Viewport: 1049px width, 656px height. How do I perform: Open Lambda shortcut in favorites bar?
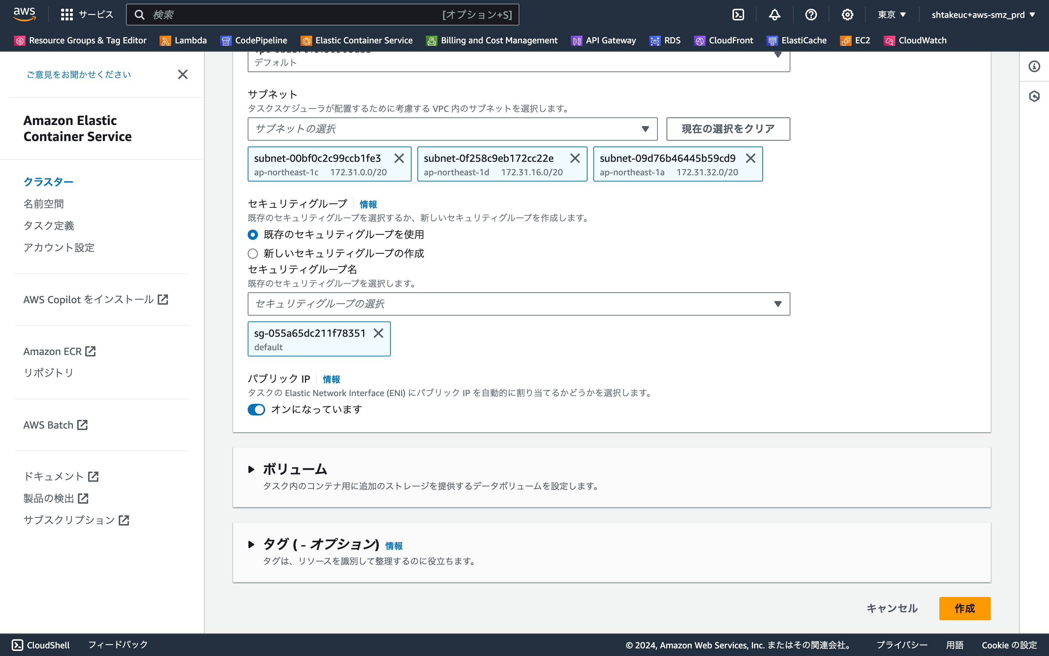183,40
